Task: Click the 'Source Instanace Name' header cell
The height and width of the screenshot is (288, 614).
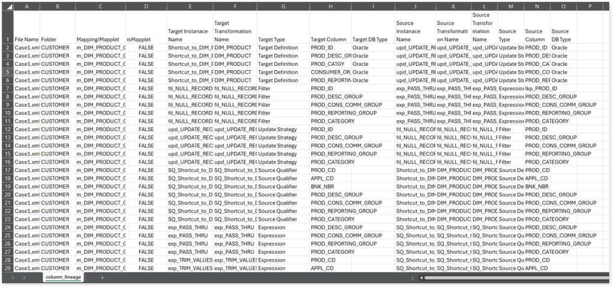Action: [x=415, y=27]
